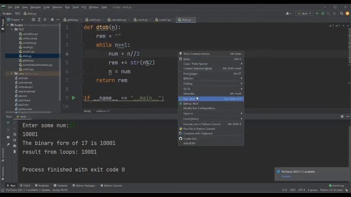Click the locate/select opened file icon
This screenshot has width=351, height=197.
[x=33, y=20]
